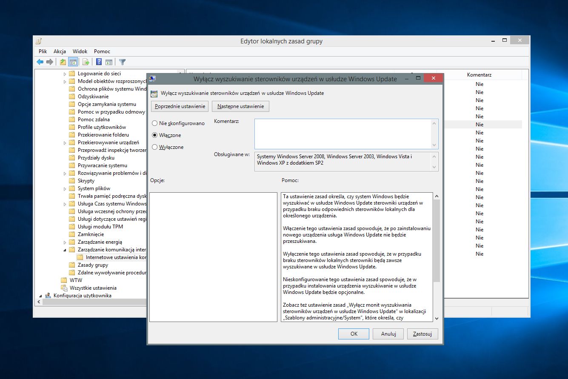This screenshot has width=568, height=379.
Task: Choose the 'Wyłączone' radio option
Action: 154,147
